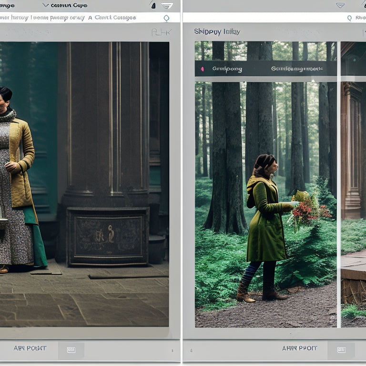Open the triangle dropdown in right panel header
The image size is (366, 366).
[x=340, y=5]
